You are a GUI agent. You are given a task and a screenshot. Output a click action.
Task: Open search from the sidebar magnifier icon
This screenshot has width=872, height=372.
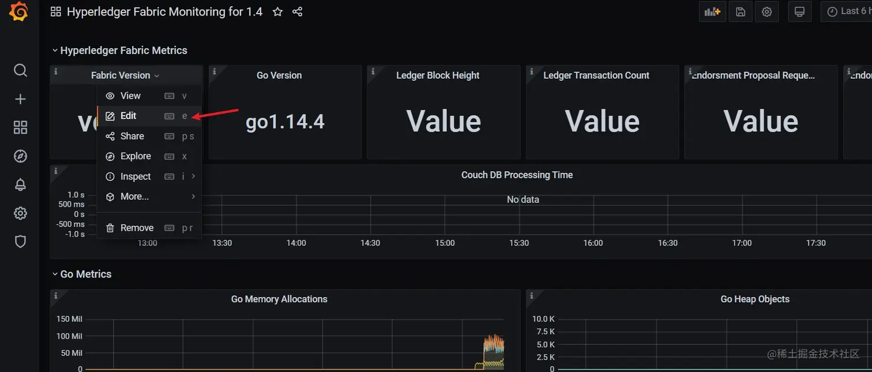pos(20,70)
